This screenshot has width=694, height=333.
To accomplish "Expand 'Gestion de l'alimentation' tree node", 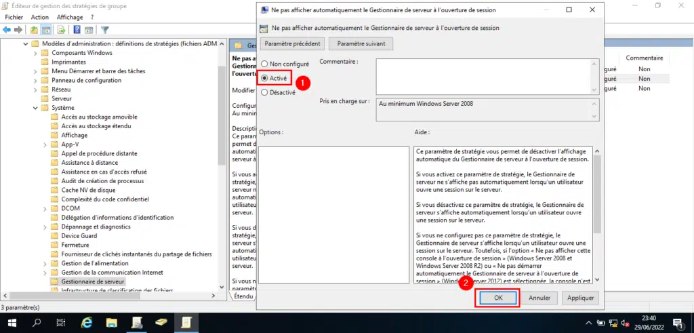I will point(45,263).
